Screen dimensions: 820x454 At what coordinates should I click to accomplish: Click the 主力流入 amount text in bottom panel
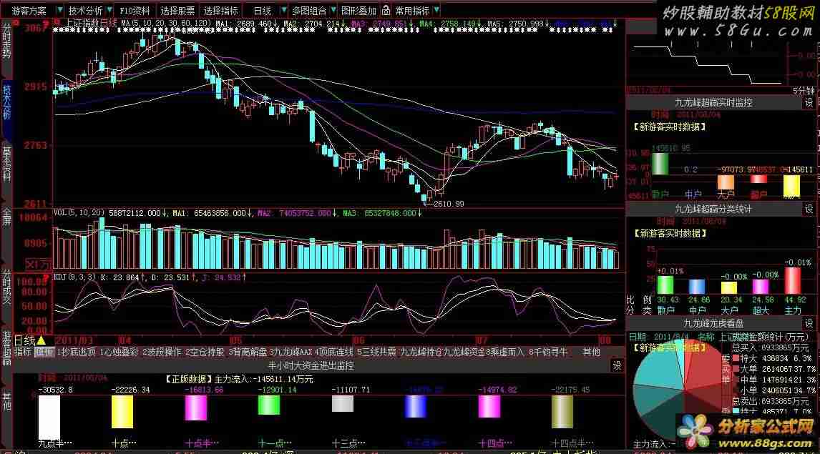(x=263, y=380)
